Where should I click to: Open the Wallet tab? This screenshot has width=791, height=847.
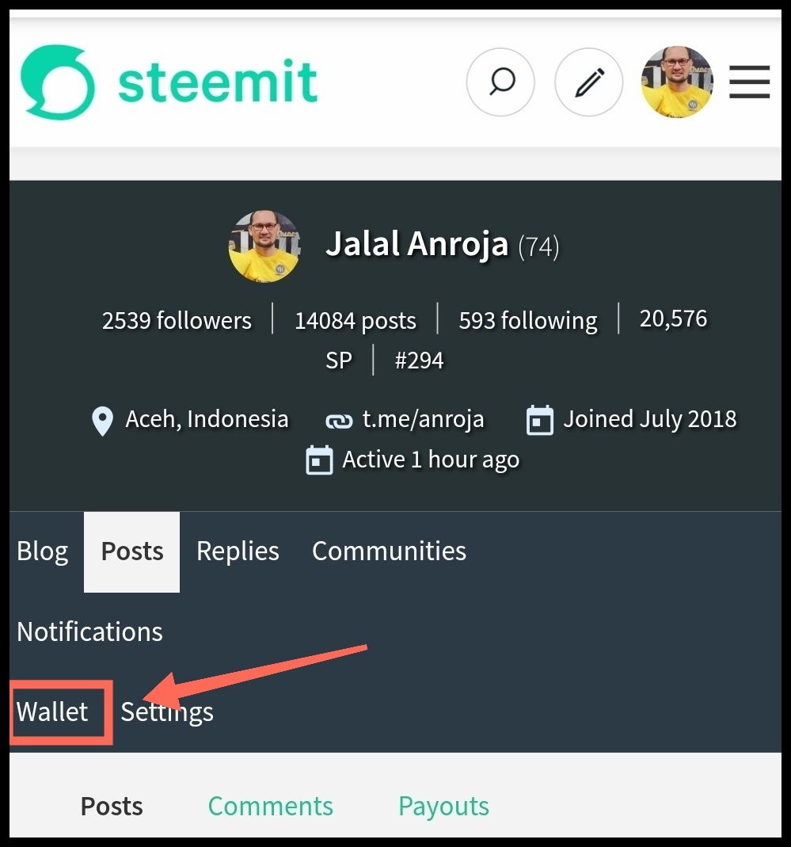pyautogui.click(x=52, y=712)
